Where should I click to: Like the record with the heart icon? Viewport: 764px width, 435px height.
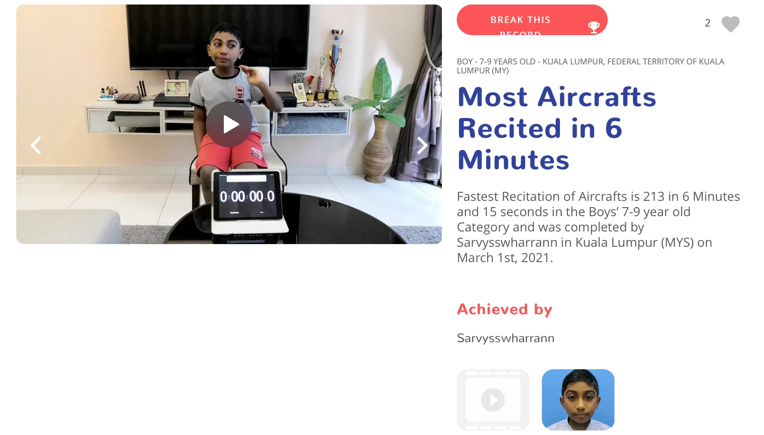tap(730, 24)
